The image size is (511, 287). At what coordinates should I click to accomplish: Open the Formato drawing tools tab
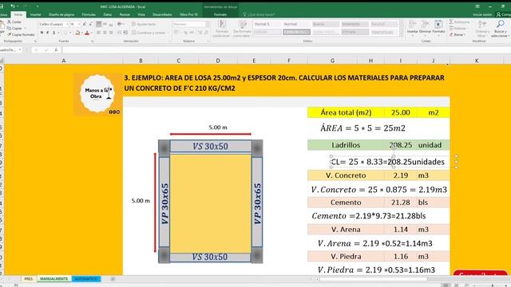(x=220, y=14)
